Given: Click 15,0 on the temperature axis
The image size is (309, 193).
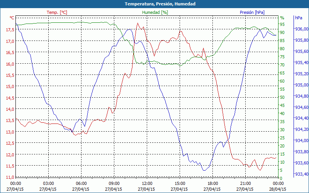Looking at the screenshot, I should (x=10, y=86).
